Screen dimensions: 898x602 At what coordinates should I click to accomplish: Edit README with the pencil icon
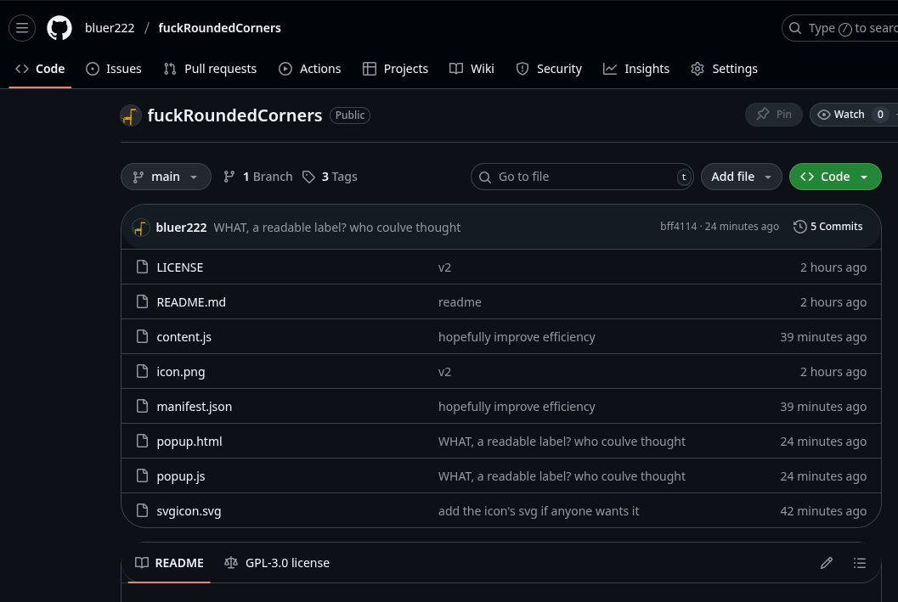[827, 563]
